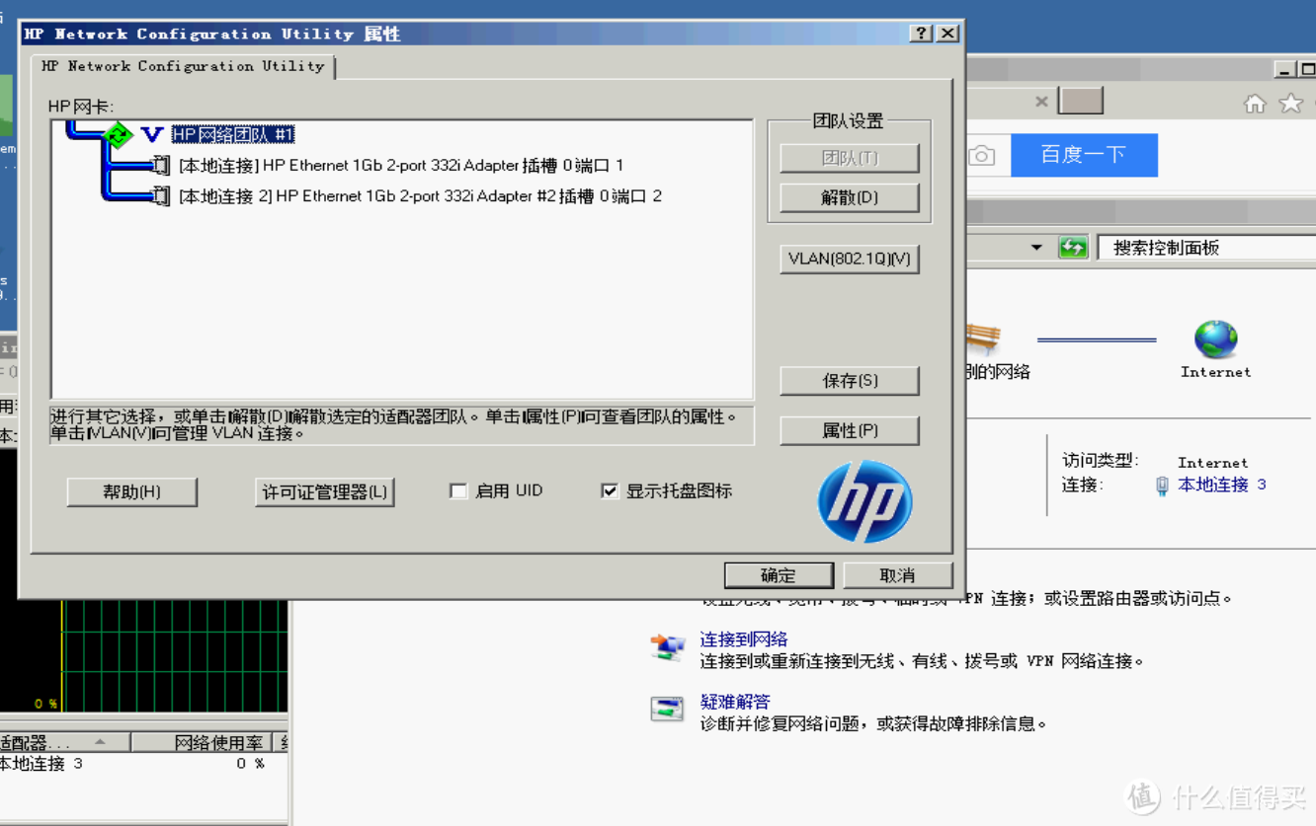Click the 解散(D) dissolve team button
Image resolution: width=1316 pixels, height=826 pixels.
pos(849,197)
